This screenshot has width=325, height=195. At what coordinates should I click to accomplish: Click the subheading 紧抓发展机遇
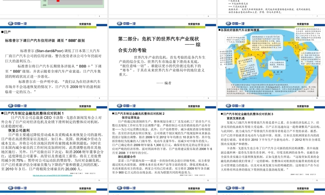236,118
